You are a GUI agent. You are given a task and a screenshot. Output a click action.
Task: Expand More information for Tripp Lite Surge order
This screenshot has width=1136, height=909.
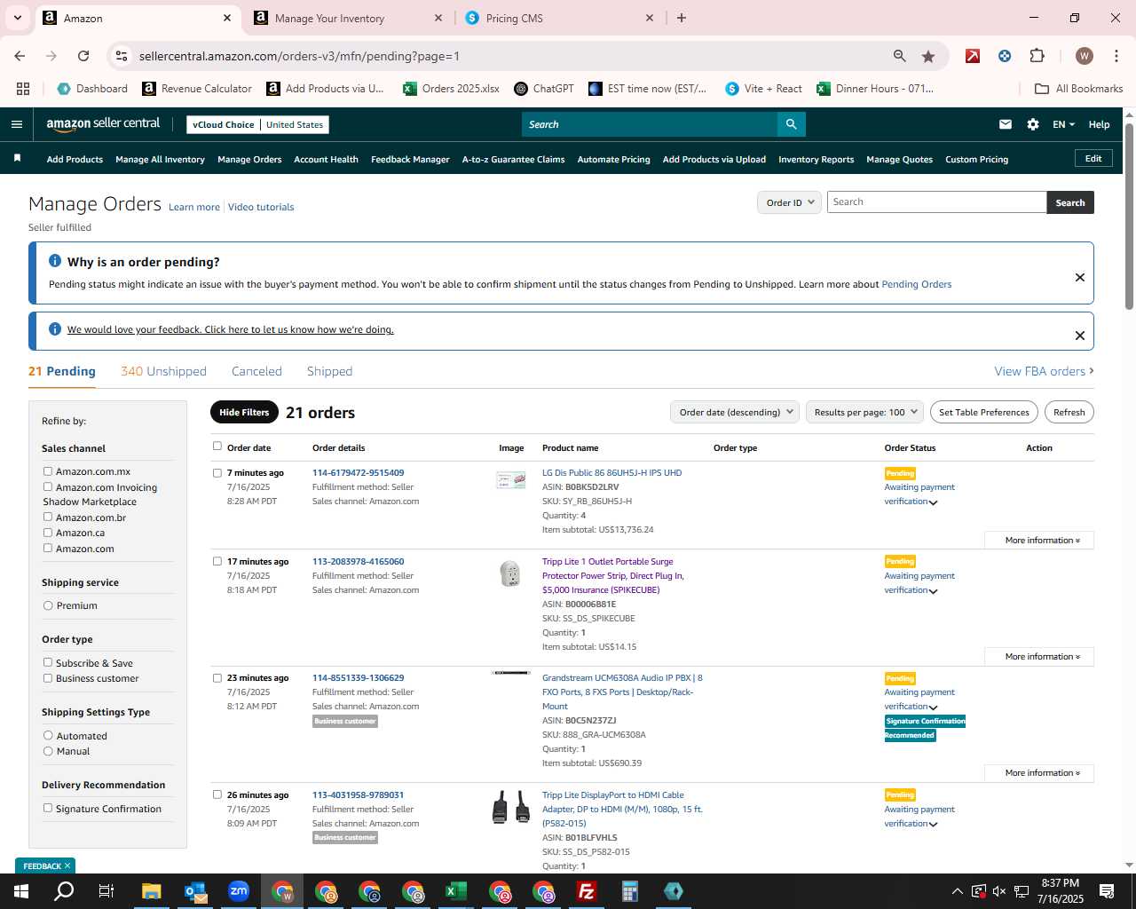click(1039, 656)
